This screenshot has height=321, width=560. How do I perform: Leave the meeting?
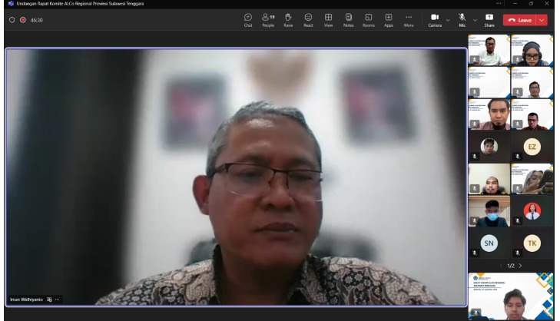(x=520, y=20)
